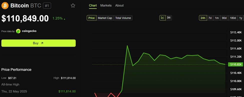Switch to line chart view icon
Screen dimensions: 244x97
pyautogui.click(x=163, y=18)
